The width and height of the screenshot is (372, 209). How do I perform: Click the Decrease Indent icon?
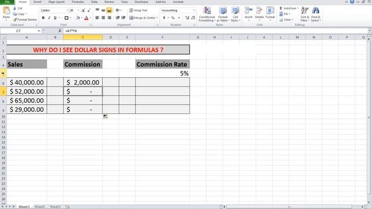(117, 18)
